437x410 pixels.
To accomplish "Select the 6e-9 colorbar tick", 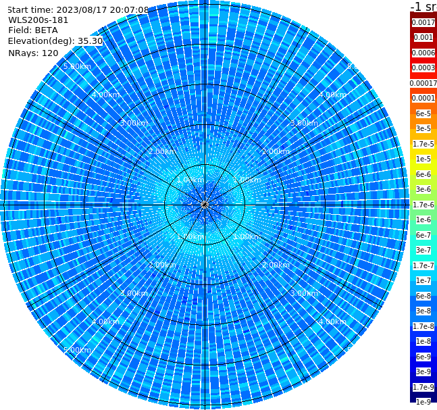I will [423, 357].
